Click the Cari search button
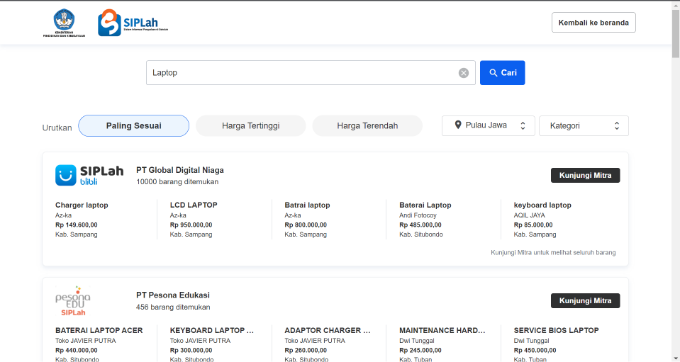680x362 pixels. coord(502,73)
